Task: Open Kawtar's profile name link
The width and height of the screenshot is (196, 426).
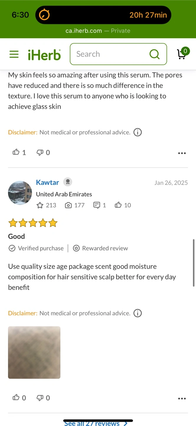Action: 48,182
